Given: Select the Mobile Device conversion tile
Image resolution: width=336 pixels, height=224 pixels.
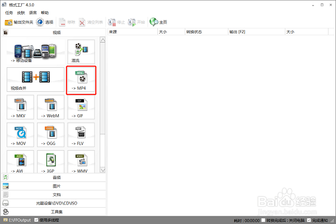Looking at the screenshot, I should point(36,52).
